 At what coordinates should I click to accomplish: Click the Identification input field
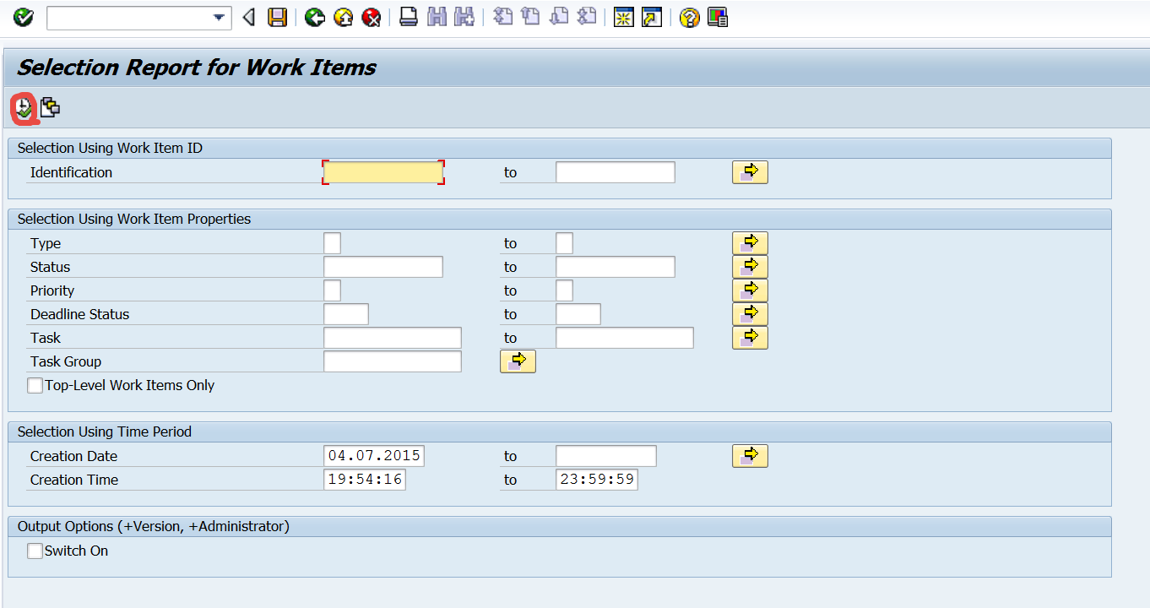(382, 171)
